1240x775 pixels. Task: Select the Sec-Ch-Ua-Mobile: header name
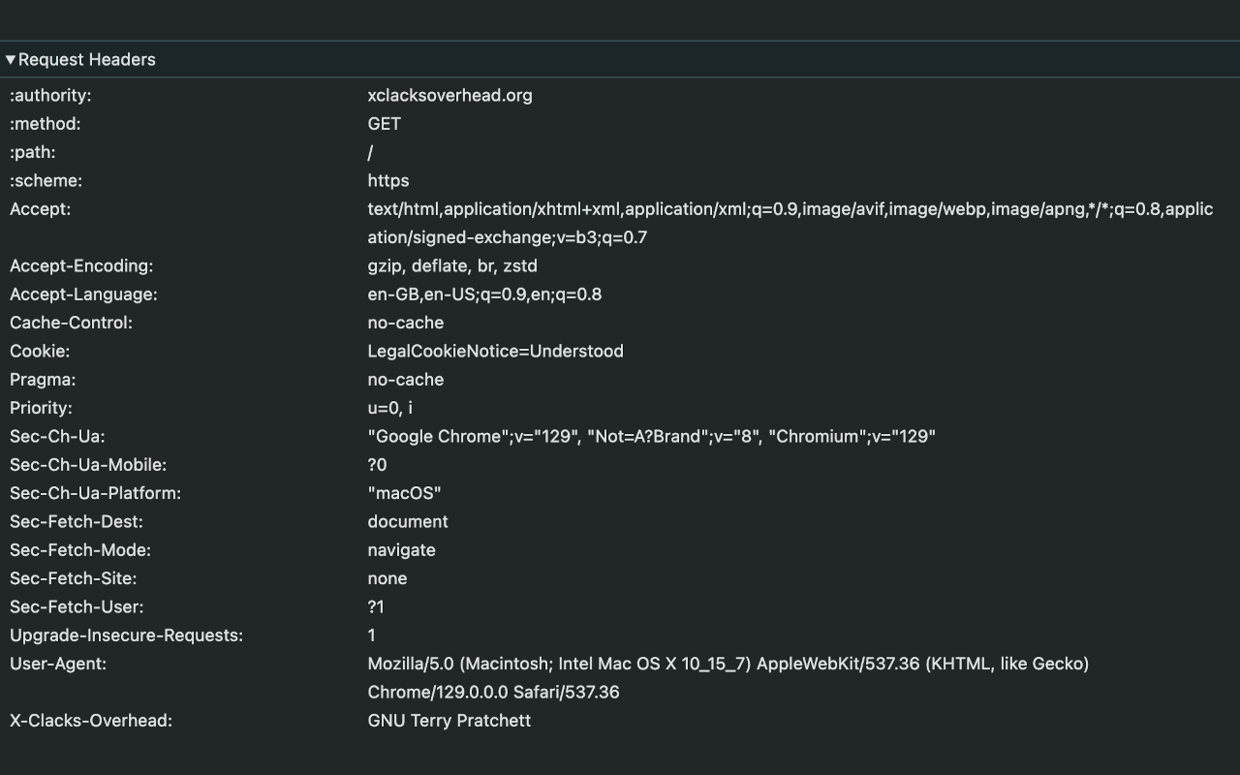click(x=88, y=464)
